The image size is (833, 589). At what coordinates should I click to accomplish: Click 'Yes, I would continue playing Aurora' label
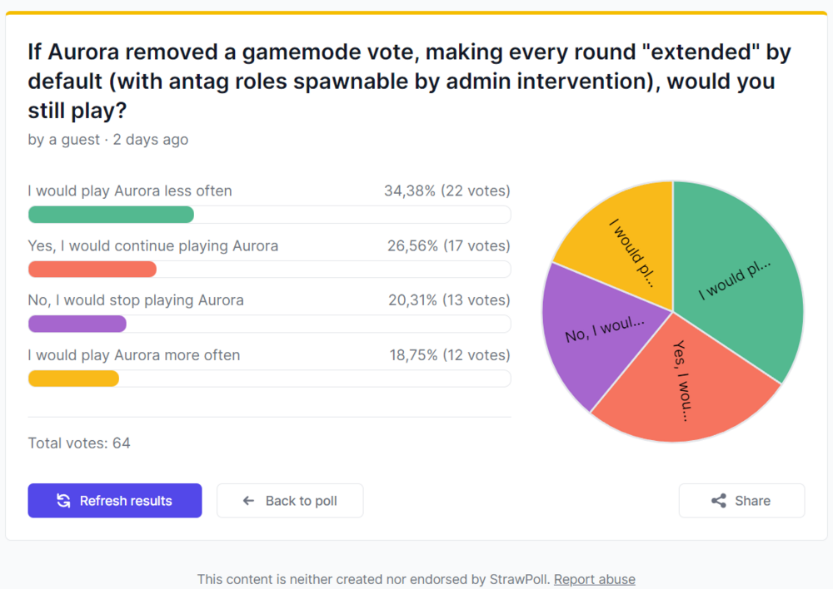(x=153, y=245)
